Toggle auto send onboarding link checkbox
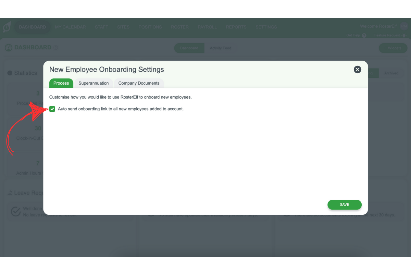This screenshot has height=274, width=411. pyautogui.click(x=52, y=109)
